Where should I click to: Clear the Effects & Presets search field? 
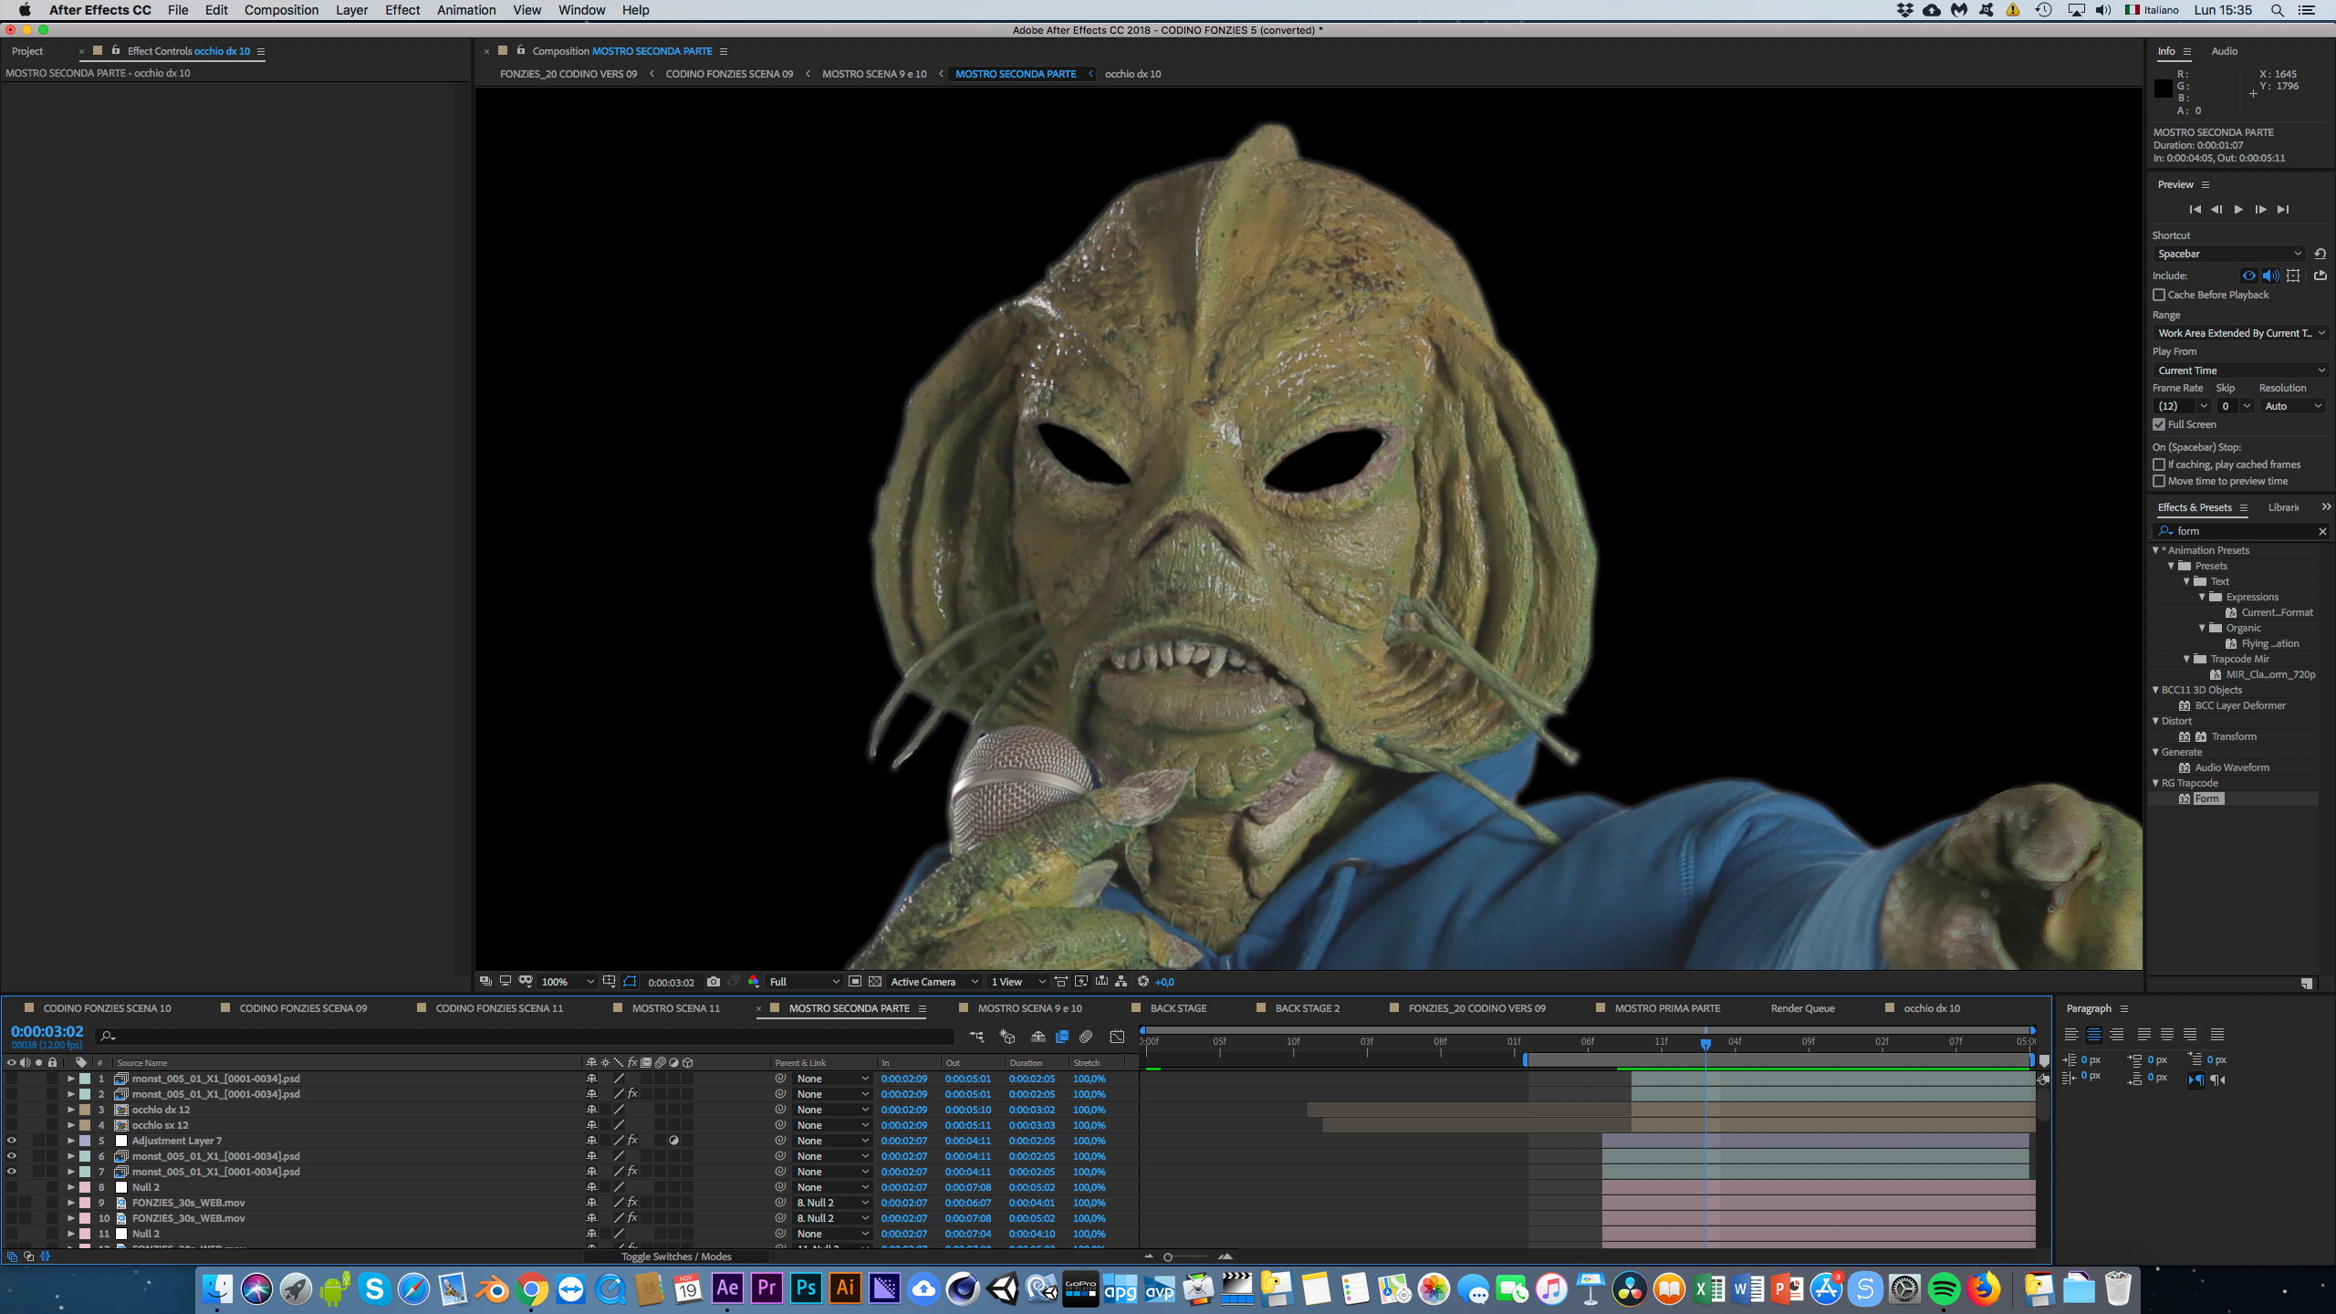(x=2322, y=531)
